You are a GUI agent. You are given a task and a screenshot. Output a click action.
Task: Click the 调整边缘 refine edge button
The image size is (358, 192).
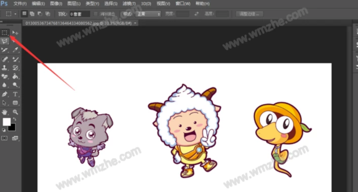[x=249, y=14]
